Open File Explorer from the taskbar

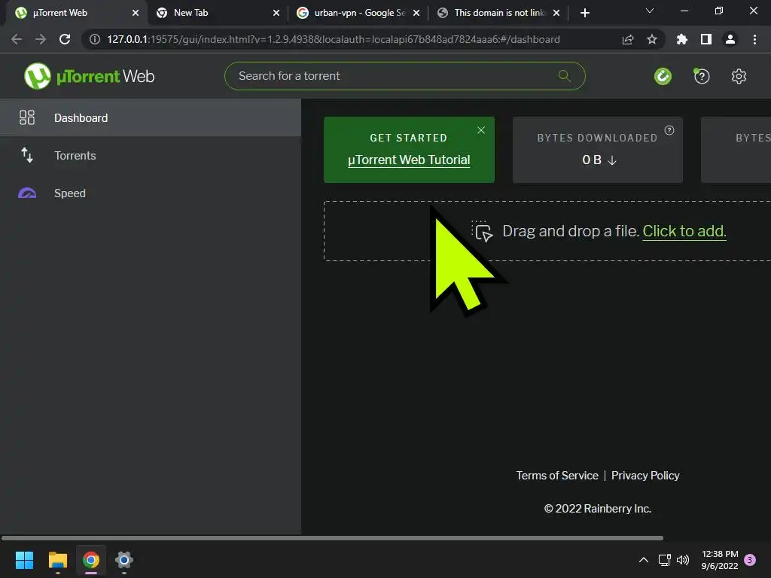pyautogui.click(x=57, y=560)
